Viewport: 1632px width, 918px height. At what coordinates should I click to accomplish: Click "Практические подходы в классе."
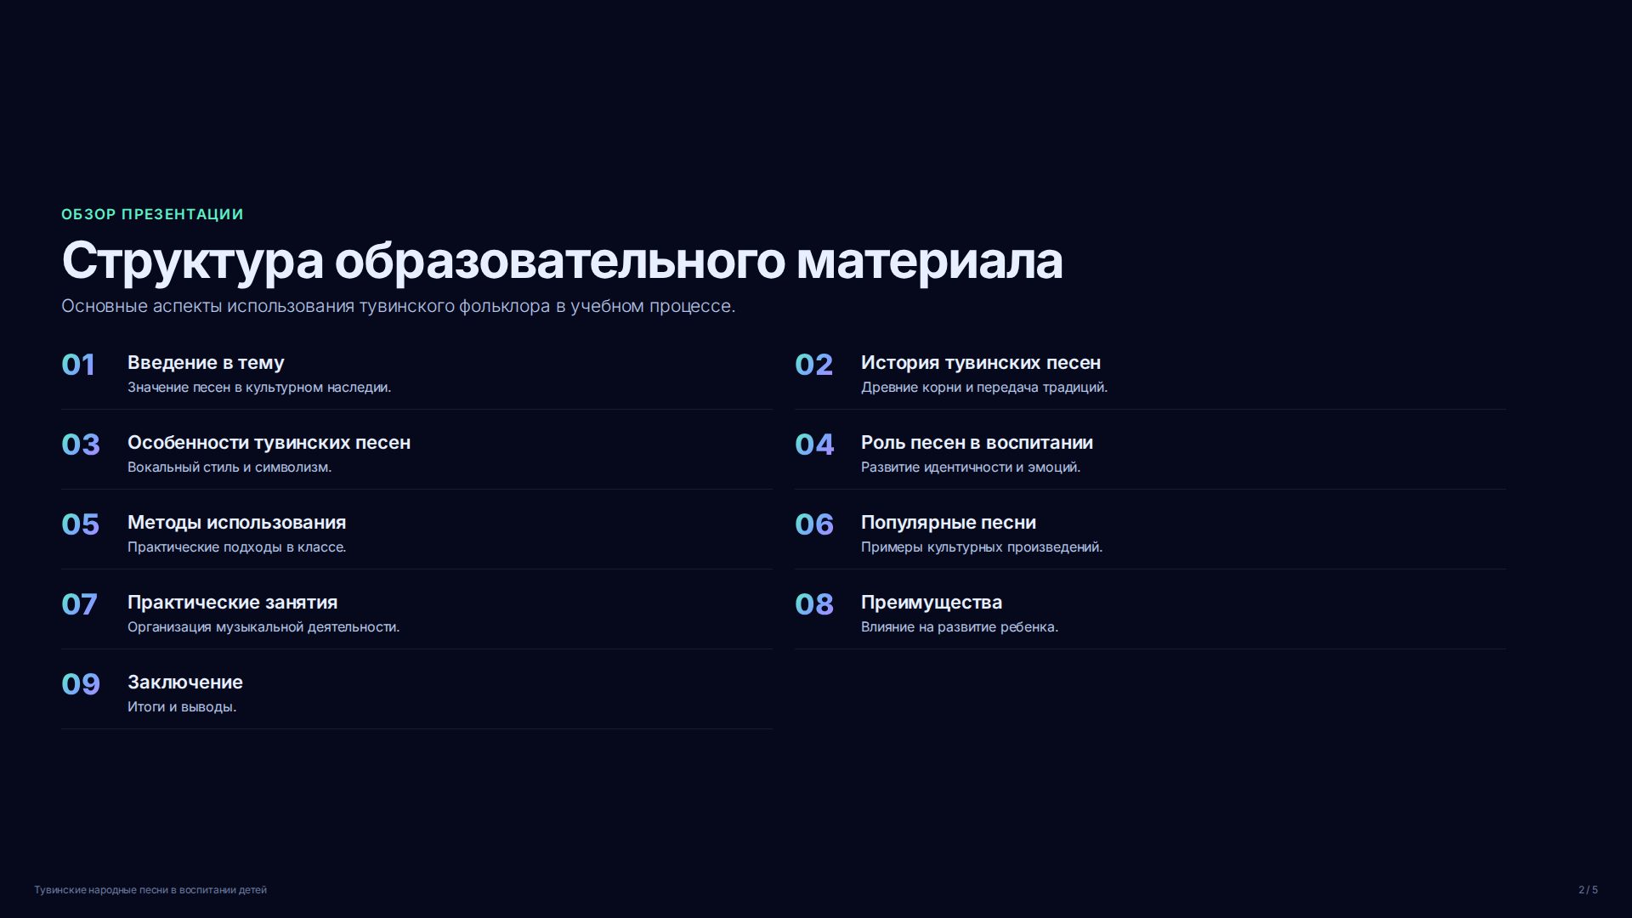[x=237, y=547]
